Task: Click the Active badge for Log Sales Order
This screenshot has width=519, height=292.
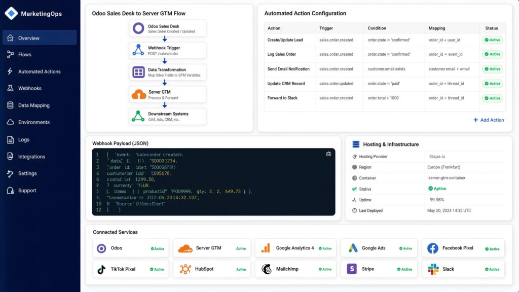Action: tap(493, 54)
